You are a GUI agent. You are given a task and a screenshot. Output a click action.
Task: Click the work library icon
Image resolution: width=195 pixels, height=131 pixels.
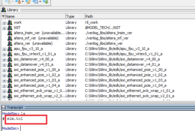[10, 22]
